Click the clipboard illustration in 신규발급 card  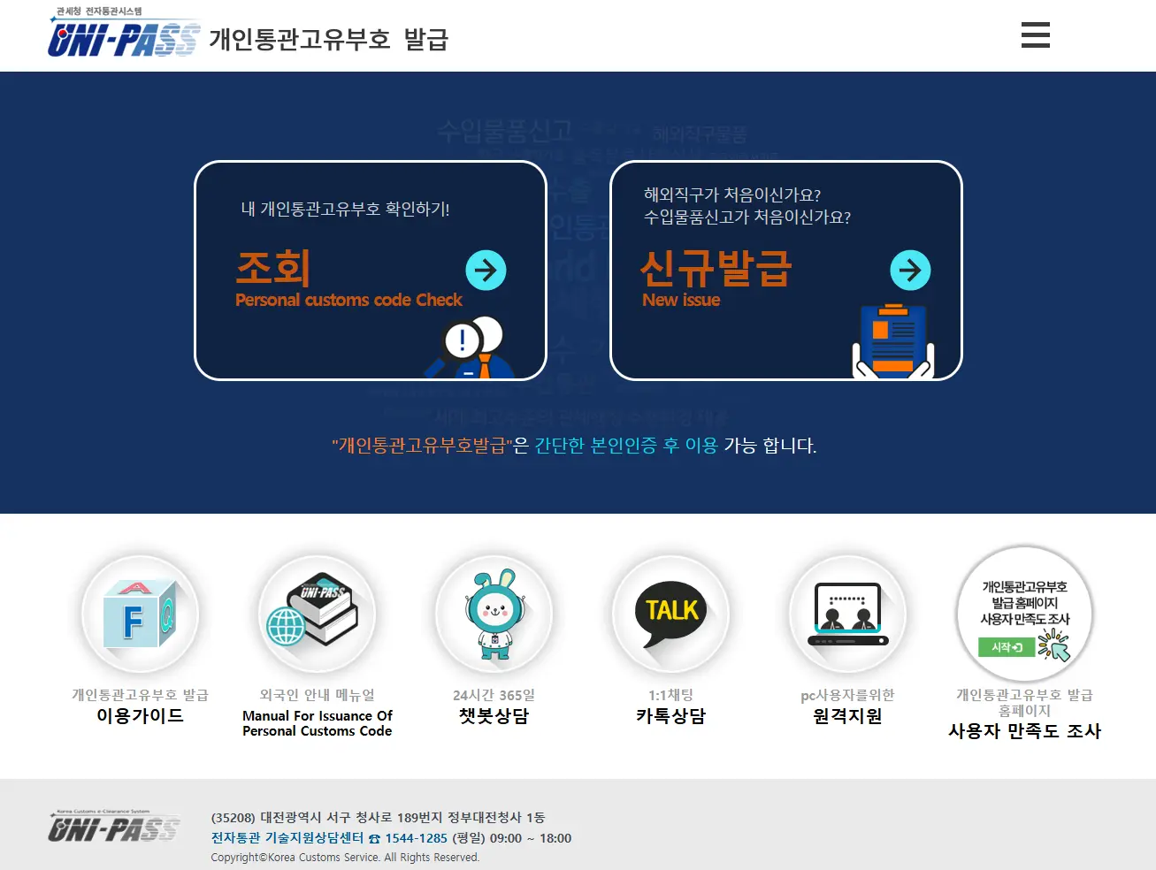pos(893,341)
